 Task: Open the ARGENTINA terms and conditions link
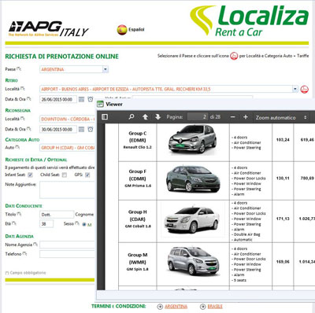coord(176,307)
